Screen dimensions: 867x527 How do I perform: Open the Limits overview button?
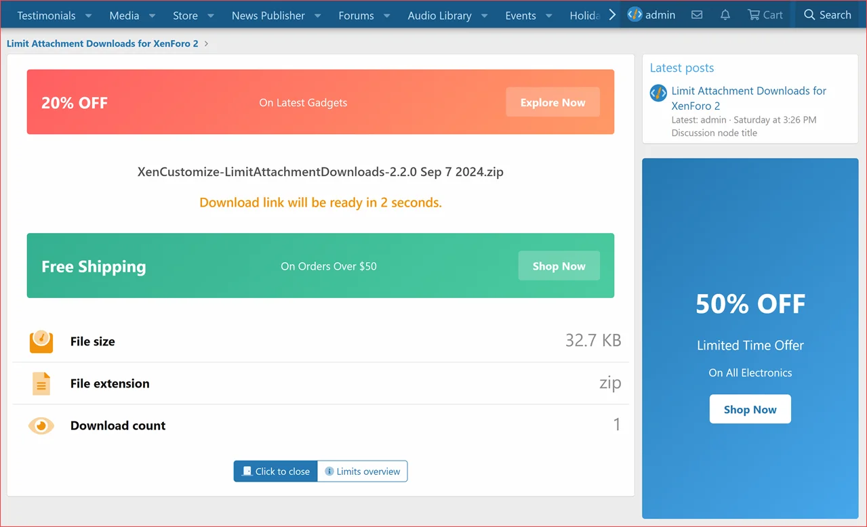pyautogui.click(x=363, y=471)
